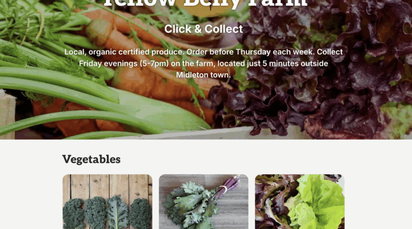Select the Vegetables section heading
412x229 pixels.
[91, 159]
